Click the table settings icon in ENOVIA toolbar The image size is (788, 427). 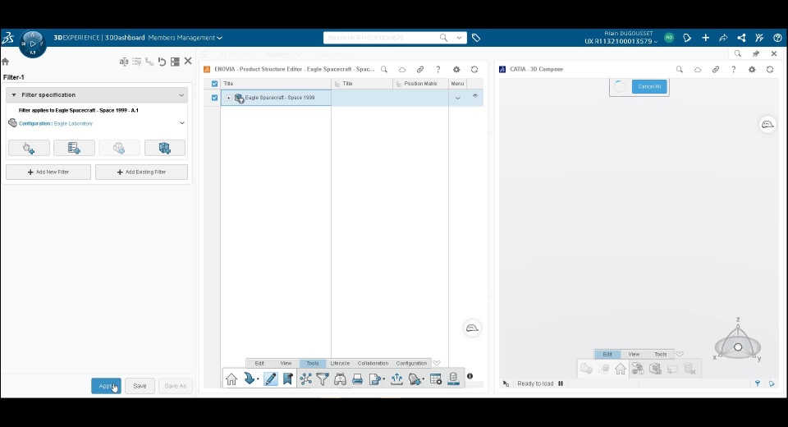click(x=436, y=379)
